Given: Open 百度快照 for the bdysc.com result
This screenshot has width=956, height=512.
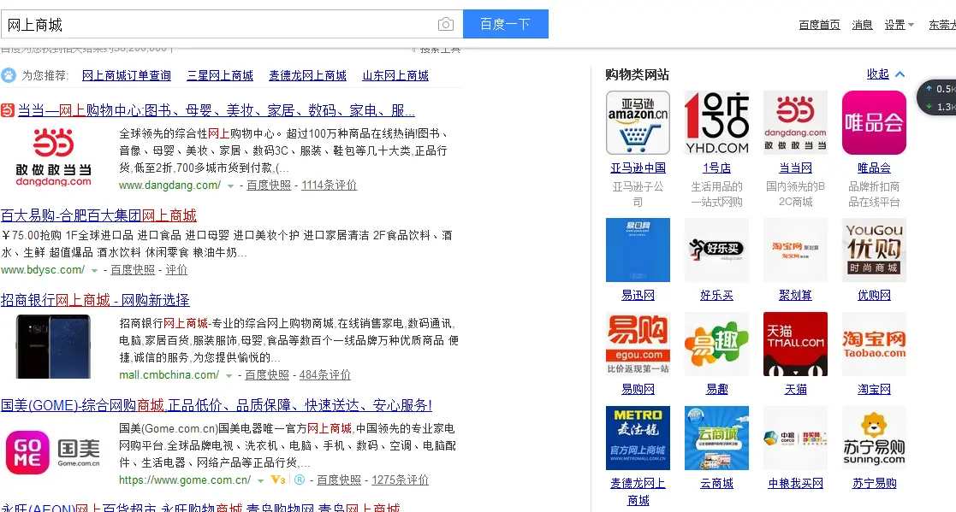Looking at the screenshot, I should point(133,270).
